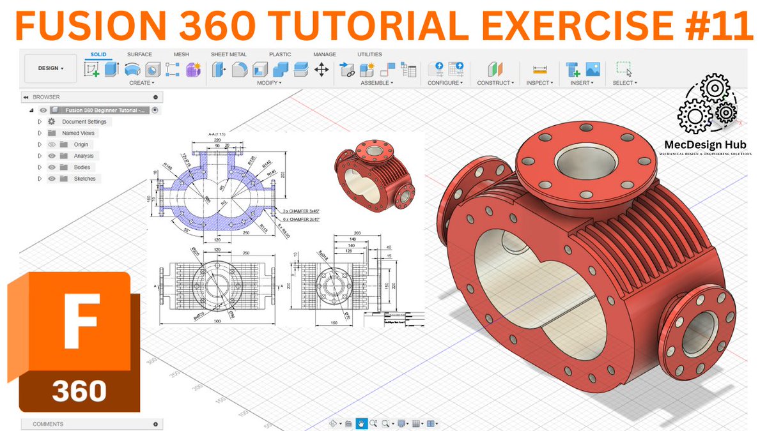Image resolution: width=767 pixels, height=431 pixels.
Task: Click the Configure table icon
Action: click(x=456, y=69)
